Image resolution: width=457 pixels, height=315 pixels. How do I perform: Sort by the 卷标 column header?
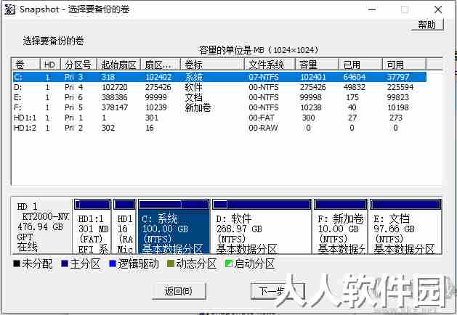coord(212,65)
